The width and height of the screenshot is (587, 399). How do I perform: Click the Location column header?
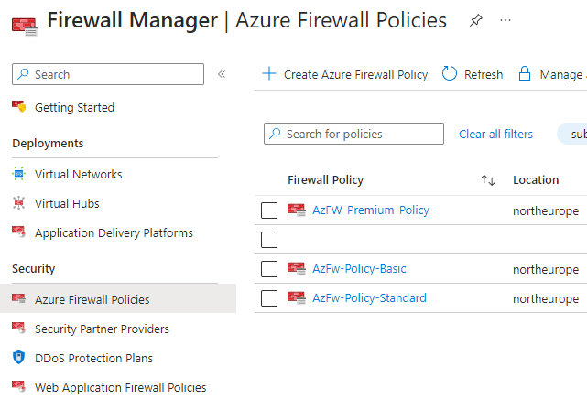click(536, 180)
